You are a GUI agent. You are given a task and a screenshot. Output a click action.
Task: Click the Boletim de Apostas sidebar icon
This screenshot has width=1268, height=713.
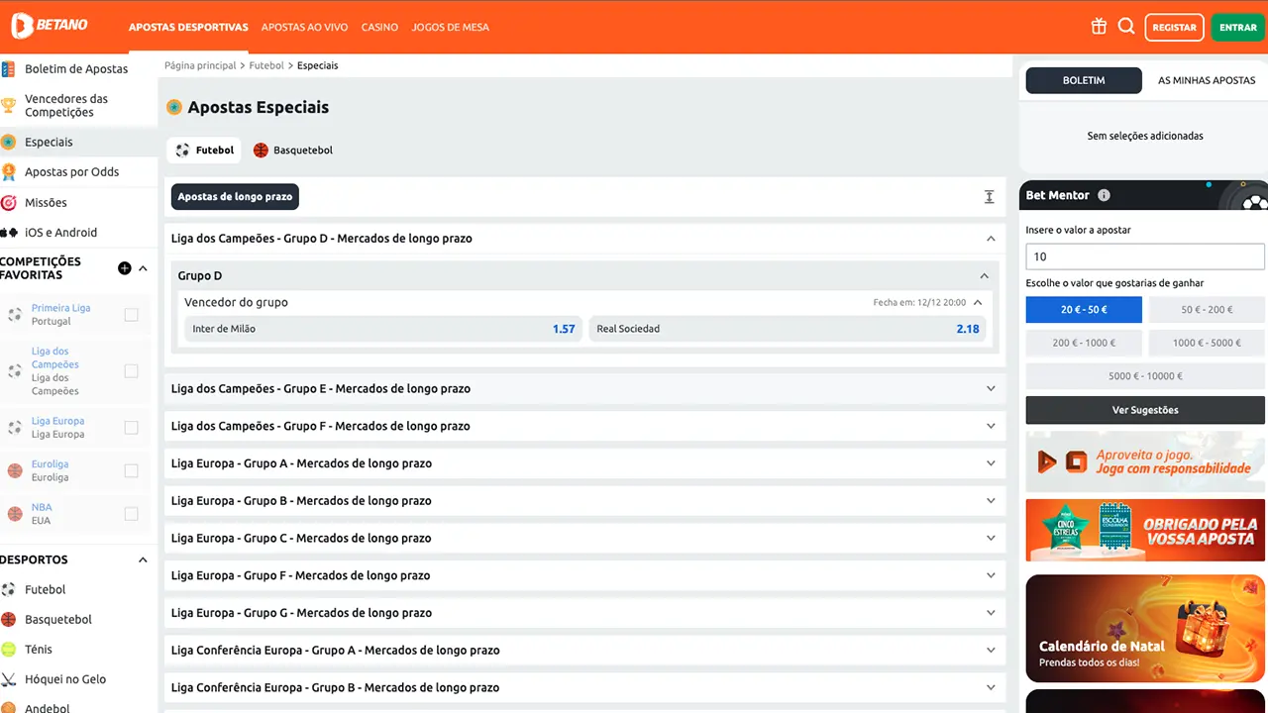8,69
